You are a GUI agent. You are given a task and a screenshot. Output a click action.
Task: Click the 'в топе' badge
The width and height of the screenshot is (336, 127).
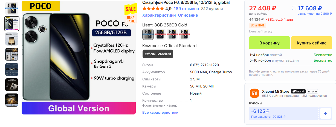pyautogui.click(x=312, y=91)
